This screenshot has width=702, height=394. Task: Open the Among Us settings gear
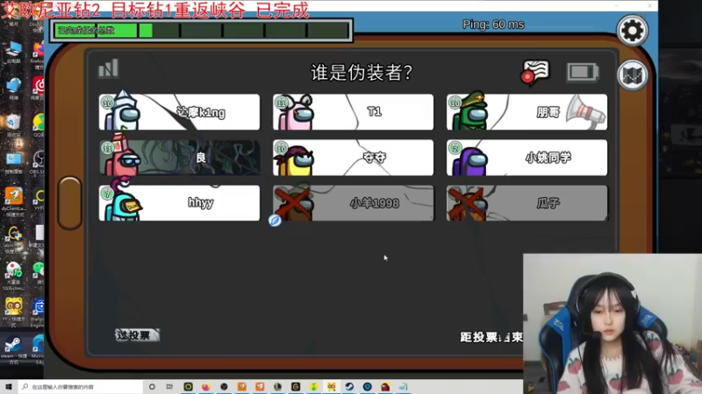tap(632, 31)
